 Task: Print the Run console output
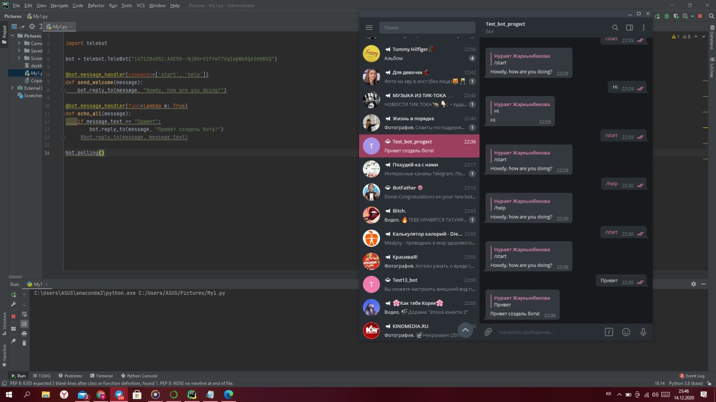24,333
